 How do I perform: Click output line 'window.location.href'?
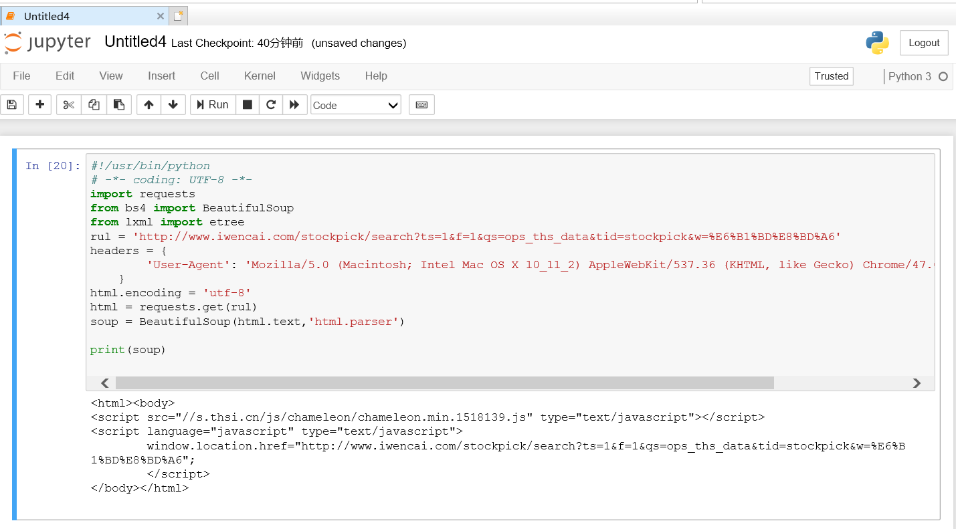coord(526,445)
